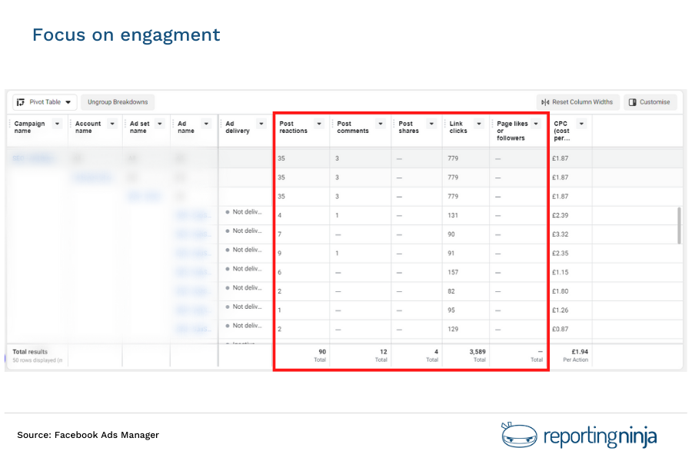Click the ReportingNinja ninja logo
Viewport: 692px width, 461px height.
pos(518,434)
